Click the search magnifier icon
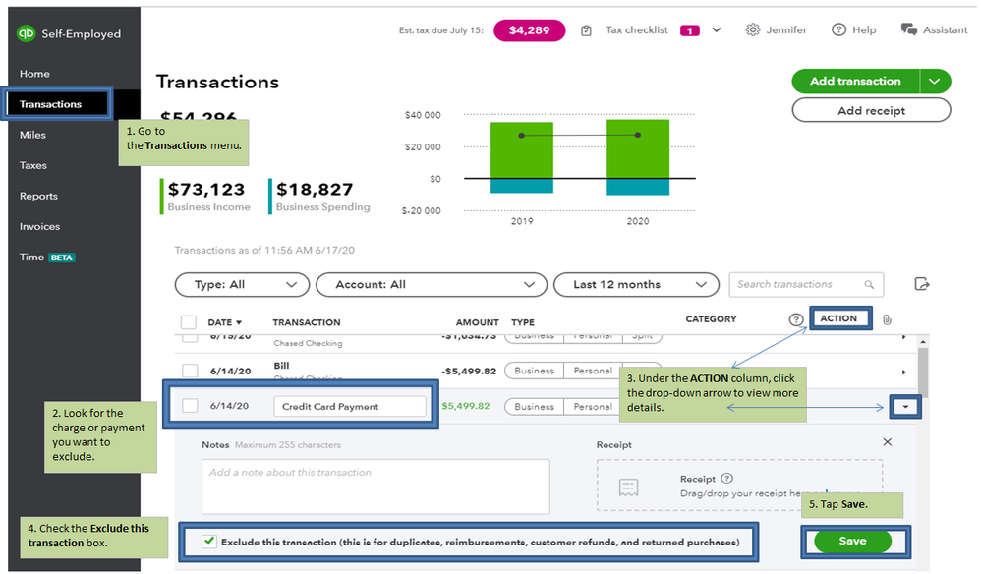981x574 pixels. pyautogui.click(x=869, y=284)
